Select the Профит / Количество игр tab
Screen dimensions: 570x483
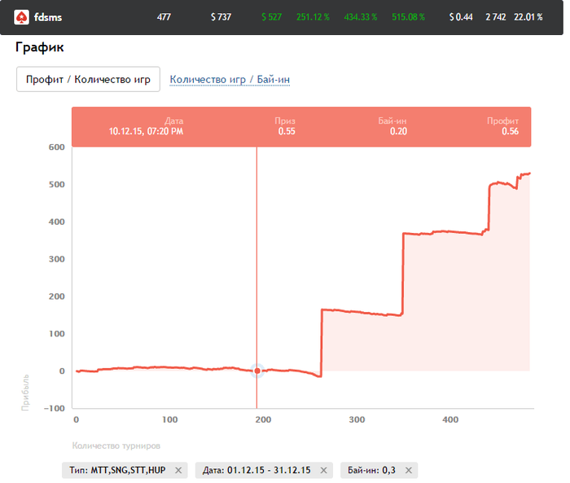point(88,79)
